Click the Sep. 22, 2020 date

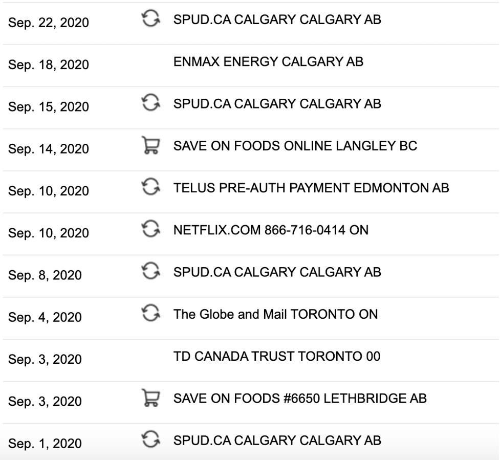tap(49, 23)
